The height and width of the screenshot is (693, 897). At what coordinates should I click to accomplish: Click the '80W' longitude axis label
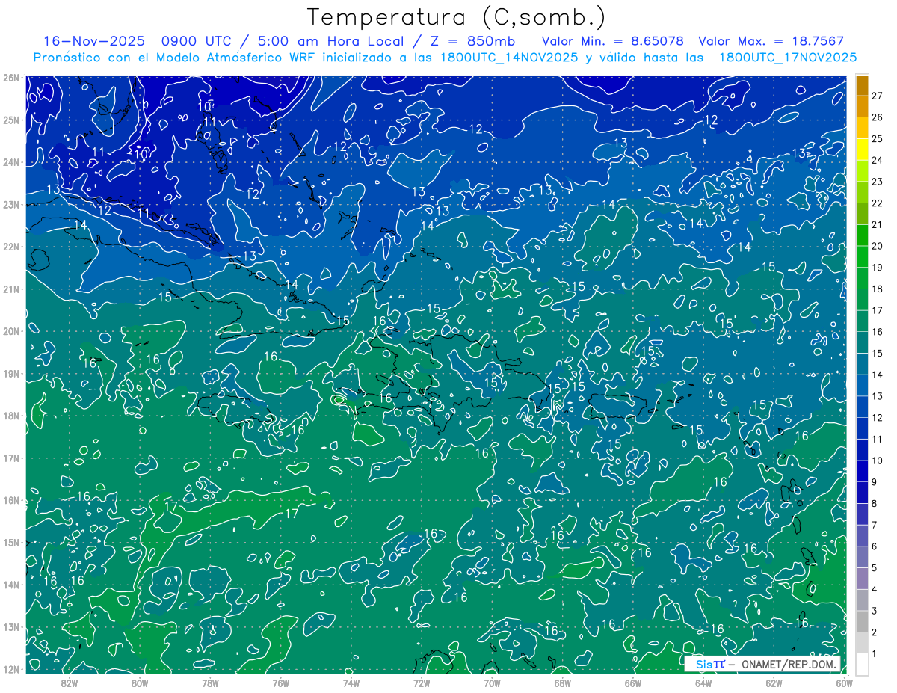[x=140, y=683]
